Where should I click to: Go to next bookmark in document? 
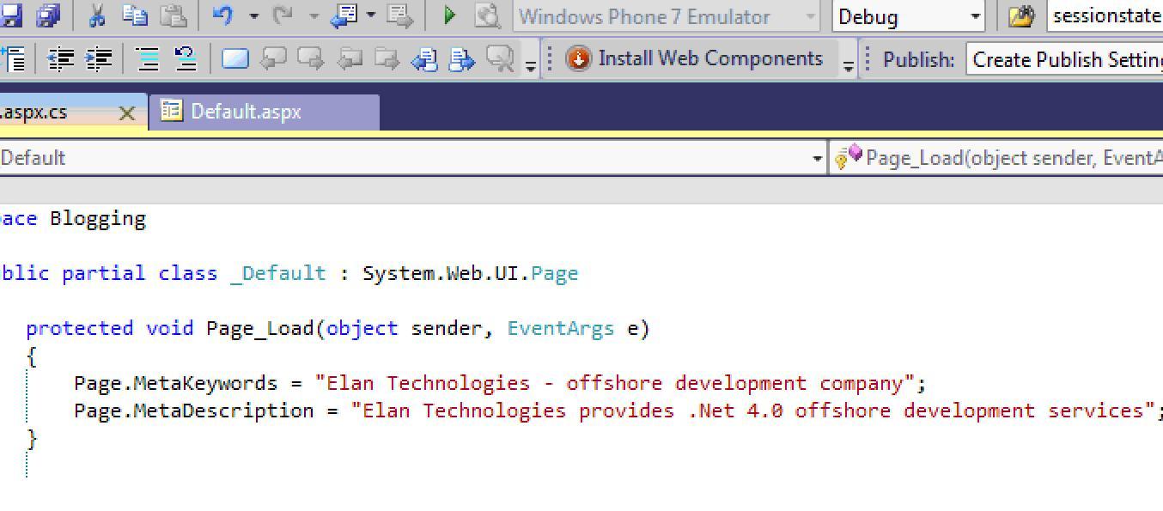click(x=462, y=58)
